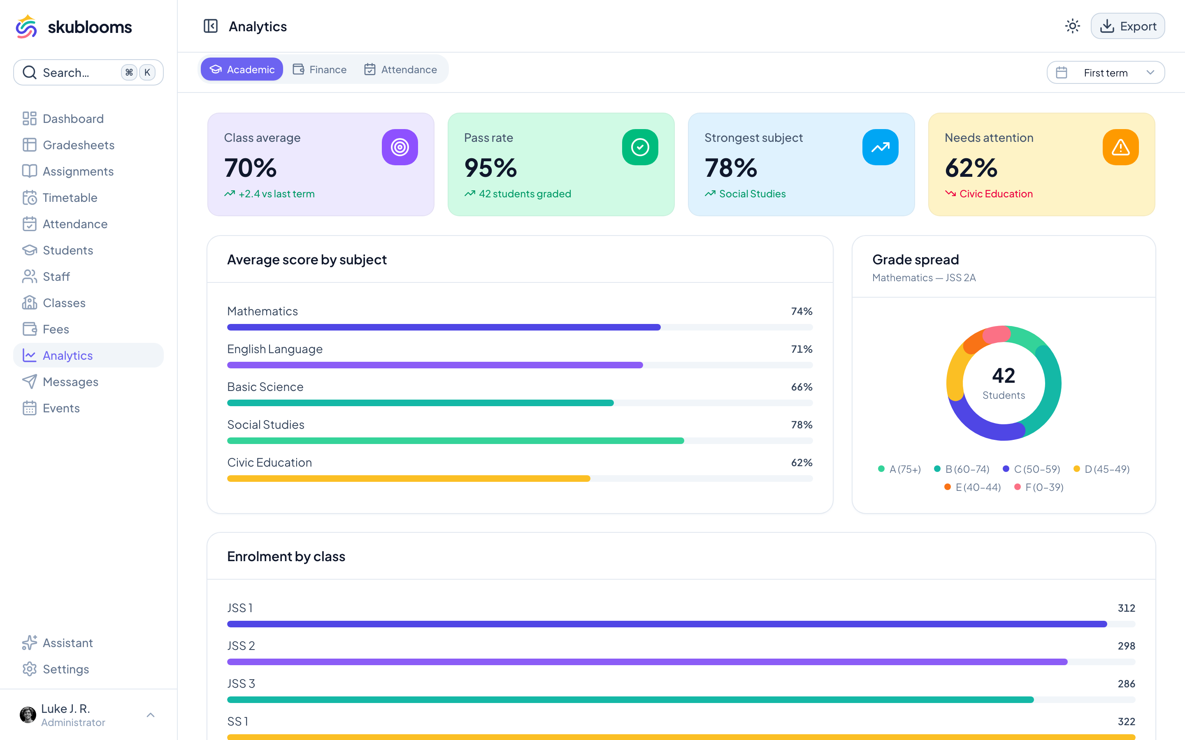Click the Search input field
1185x740 pixels.
(x=88, y=72)
